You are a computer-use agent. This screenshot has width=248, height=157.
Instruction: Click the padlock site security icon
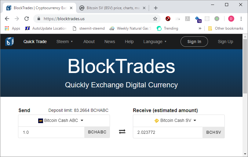click(x=39, y=19)
